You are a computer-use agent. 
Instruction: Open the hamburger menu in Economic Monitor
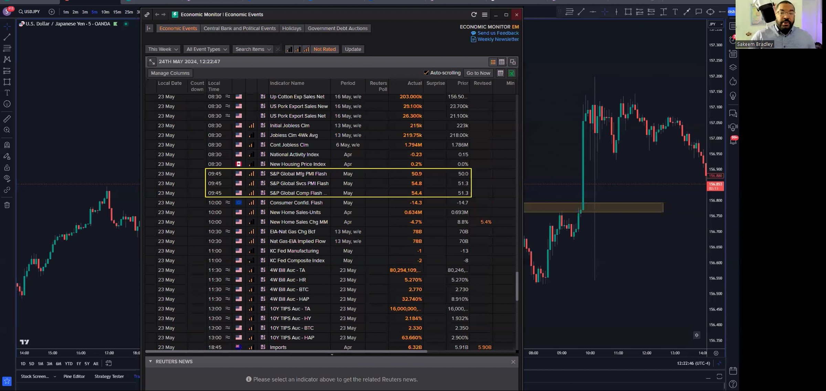485,14
